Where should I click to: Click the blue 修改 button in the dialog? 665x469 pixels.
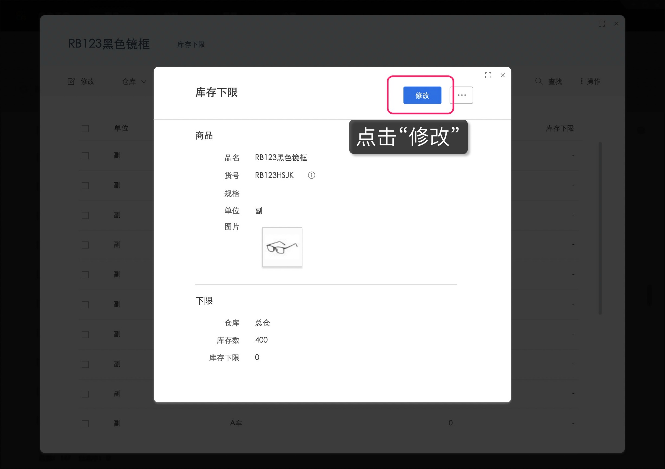[x=422, y=95]
